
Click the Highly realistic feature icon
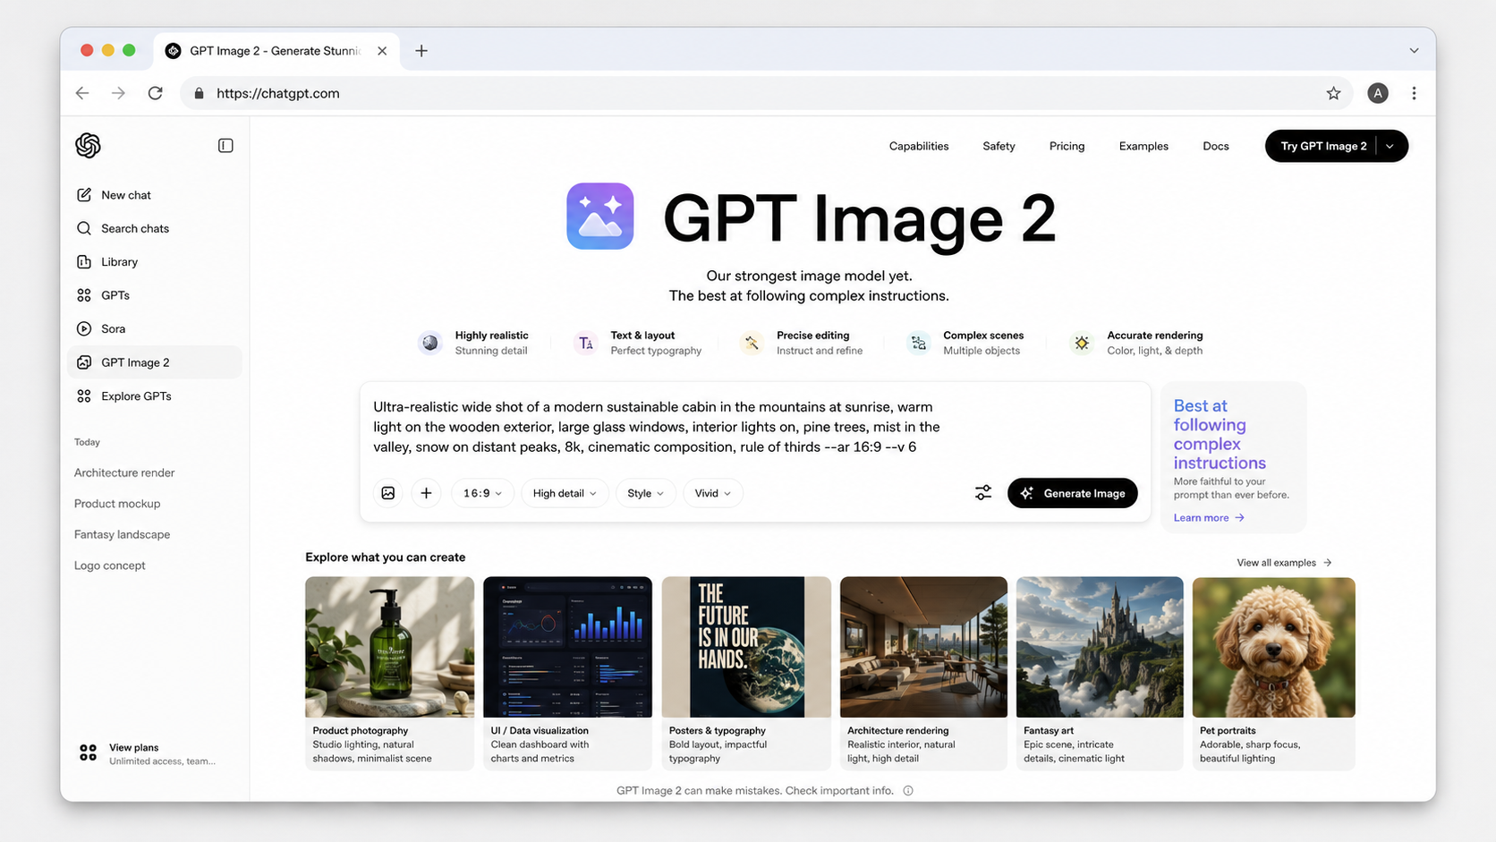(x=430, y=343)
